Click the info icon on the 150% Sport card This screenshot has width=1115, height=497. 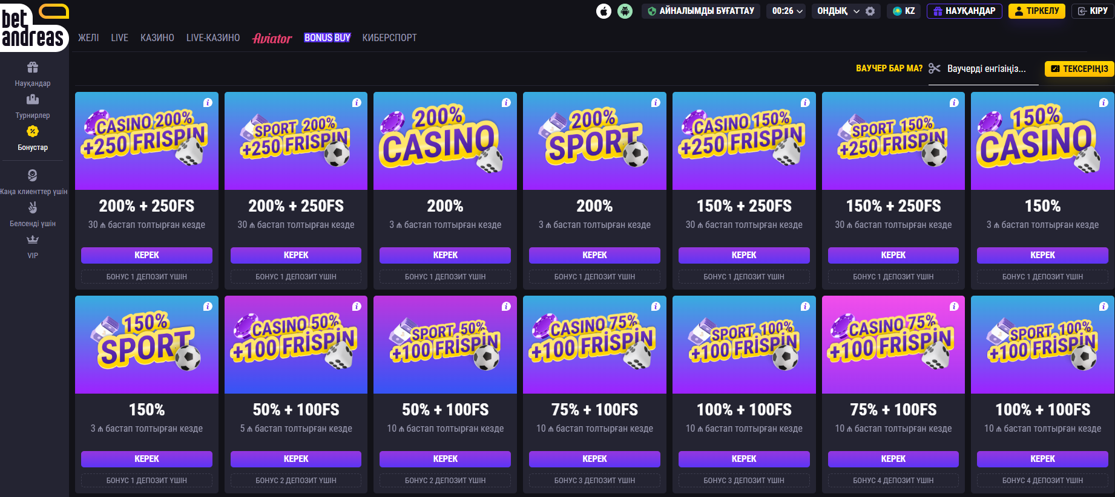208,307
